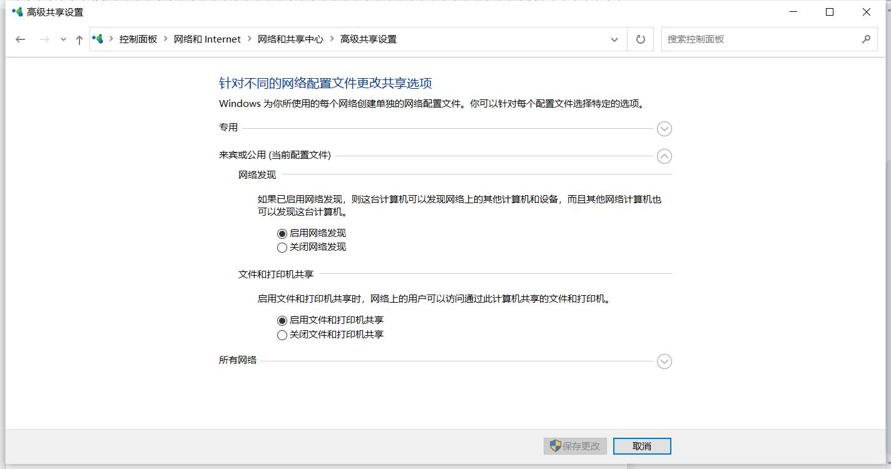Refresh the page with the refresh icon
The image size is (891, 469).
(640, 39)
